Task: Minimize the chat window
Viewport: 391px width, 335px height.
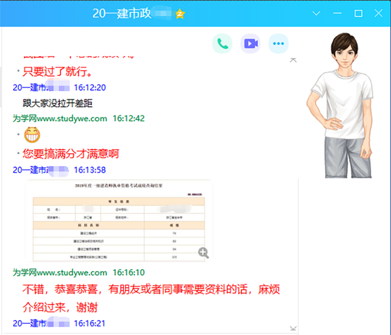Action: pyautogui.click(x=338, y=14)
